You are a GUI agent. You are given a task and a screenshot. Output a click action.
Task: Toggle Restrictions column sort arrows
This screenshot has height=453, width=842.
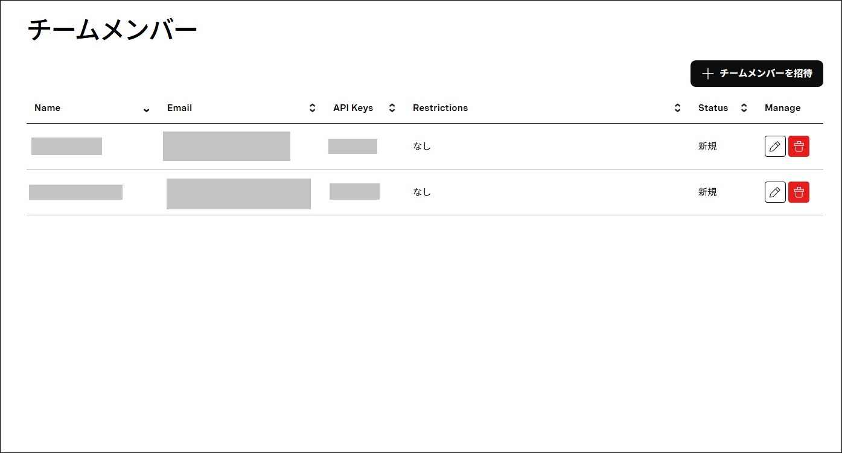click(x=677, y=108)
